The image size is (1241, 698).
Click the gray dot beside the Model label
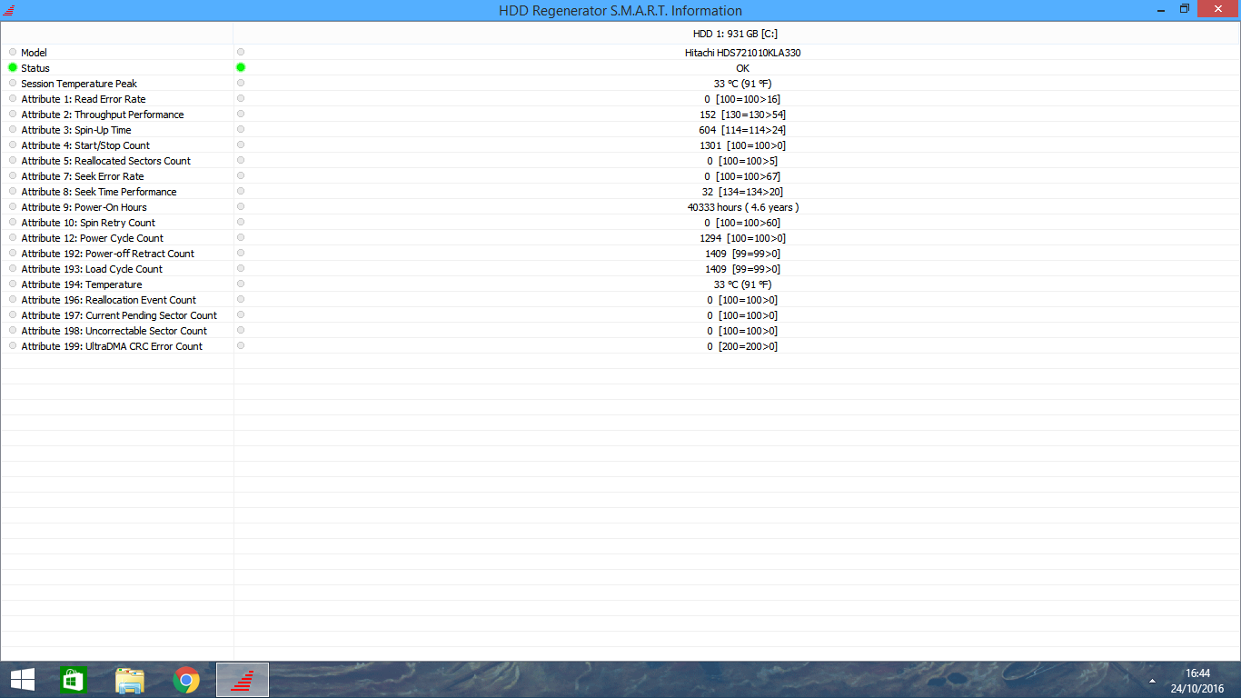(x=13, y=52)
